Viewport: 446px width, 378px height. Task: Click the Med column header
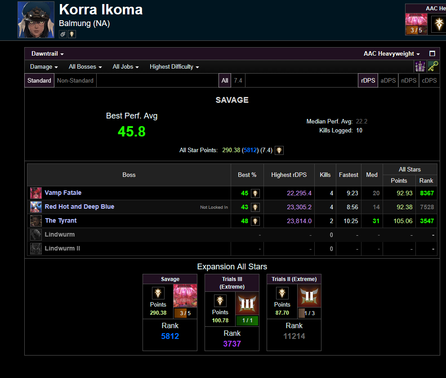point(372,175)
